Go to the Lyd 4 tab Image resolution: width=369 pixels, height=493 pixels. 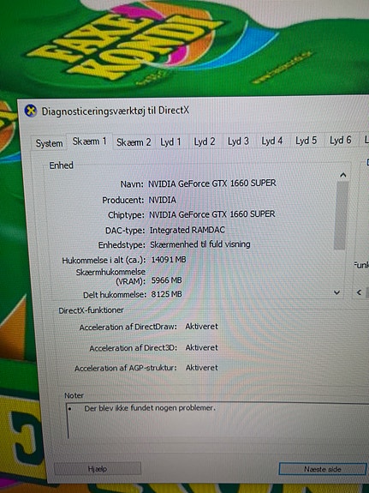(x=272, y=141)
